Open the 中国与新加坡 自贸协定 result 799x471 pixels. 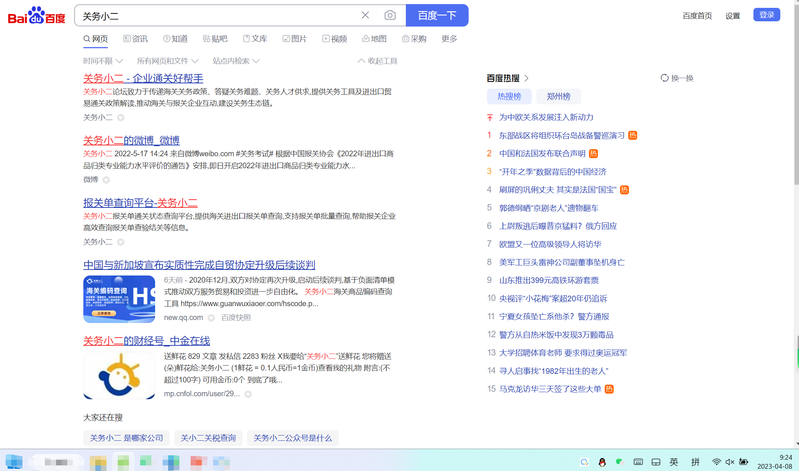199,265
